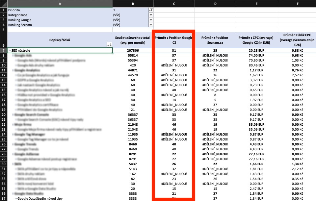
Task: Open the Kategorizace filter dropdown
Action: coord(151,15)
